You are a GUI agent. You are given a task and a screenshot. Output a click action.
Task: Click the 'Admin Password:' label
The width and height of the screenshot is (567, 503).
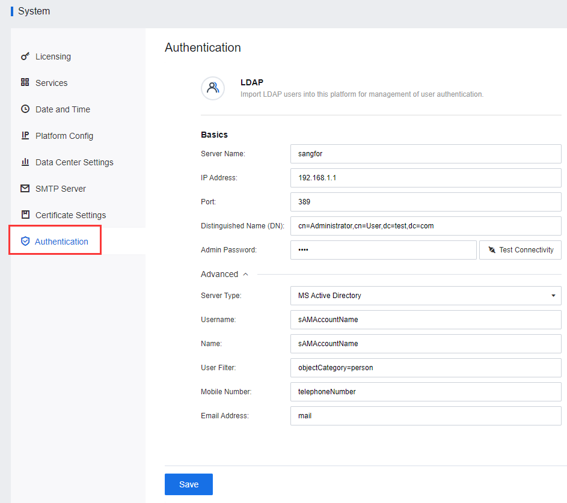(228, 249)
